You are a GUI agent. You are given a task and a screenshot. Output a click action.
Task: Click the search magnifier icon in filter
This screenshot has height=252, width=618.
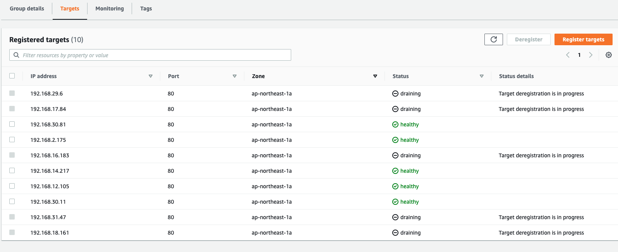click(16, 55)
